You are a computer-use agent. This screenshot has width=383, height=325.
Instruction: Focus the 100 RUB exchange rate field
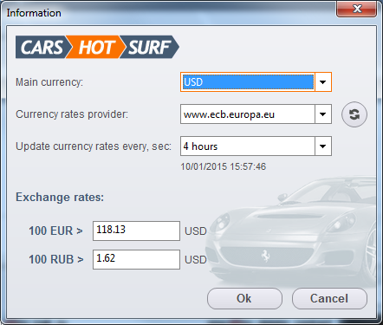pyautogui.click(x=136, y=259)
